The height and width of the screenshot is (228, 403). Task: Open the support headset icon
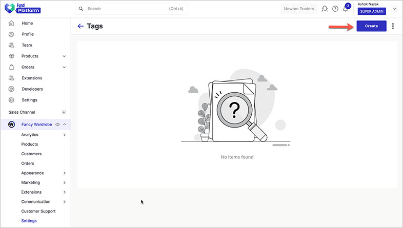[x=325, y=9]
